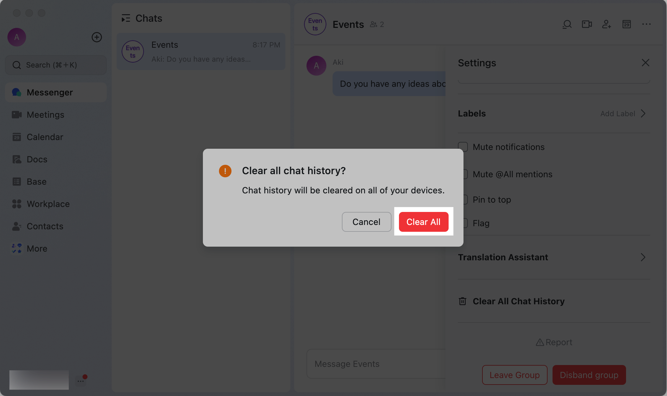Enable Pin to top for Events chat
Image resolution: width=667 pixels, height=396 pixels.
coord(463,199)
